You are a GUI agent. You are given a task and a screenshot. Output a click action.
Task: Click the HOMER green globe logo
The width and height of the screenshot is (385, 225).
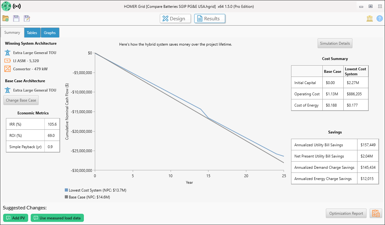click(6, 6)
